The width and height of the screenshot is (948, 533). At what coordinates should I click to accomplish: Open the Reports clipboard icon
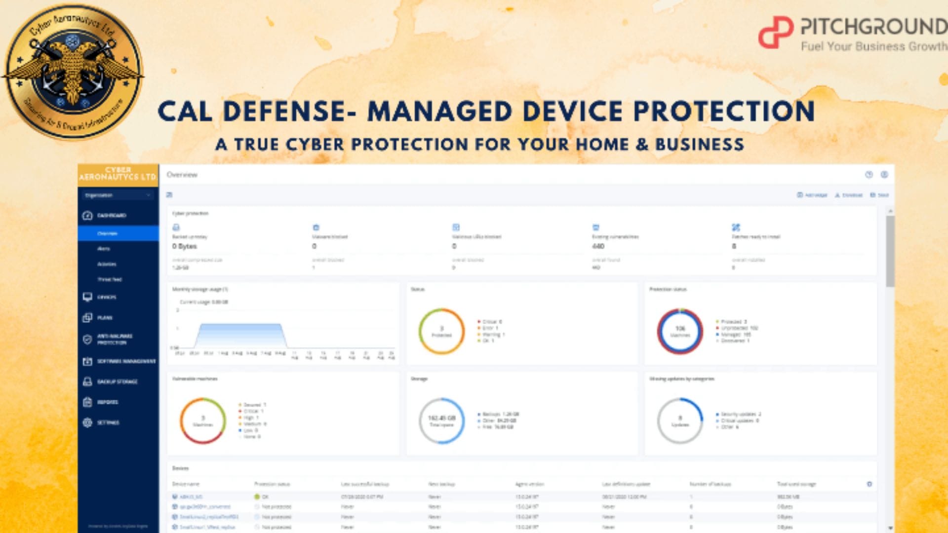[87, 402]
